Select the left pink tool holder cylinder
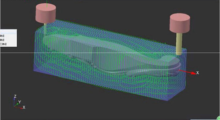220x120 pixels. coord(46,13)
